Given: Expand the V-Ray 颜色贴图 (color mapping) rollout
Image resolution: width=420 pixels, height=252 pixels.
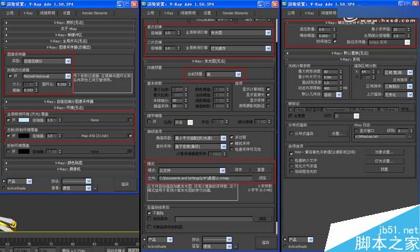Looking at the screenshot, I should click(x=69, y=163).
